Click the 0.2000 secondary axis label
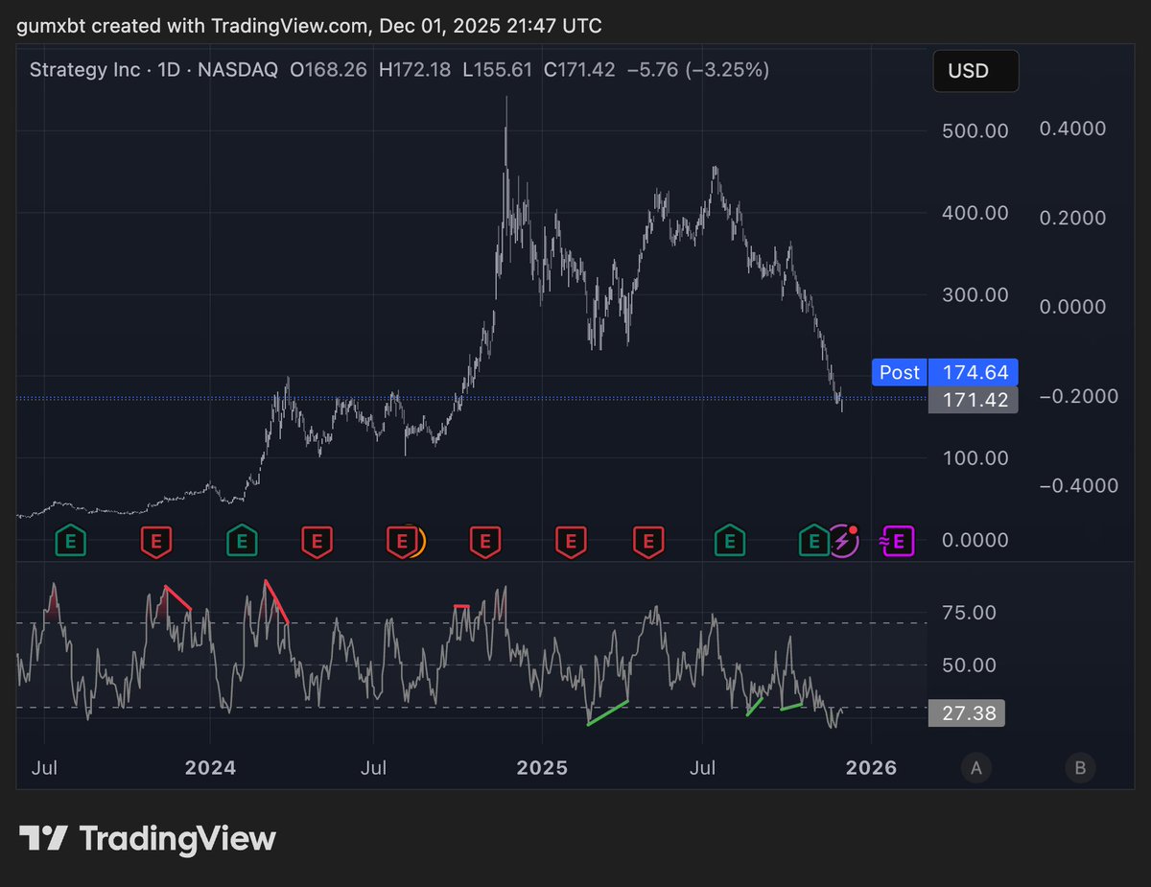Image resolution: width=1151 pixels, height=887 pixels. pyautogui.click(x=1072, y=218)
